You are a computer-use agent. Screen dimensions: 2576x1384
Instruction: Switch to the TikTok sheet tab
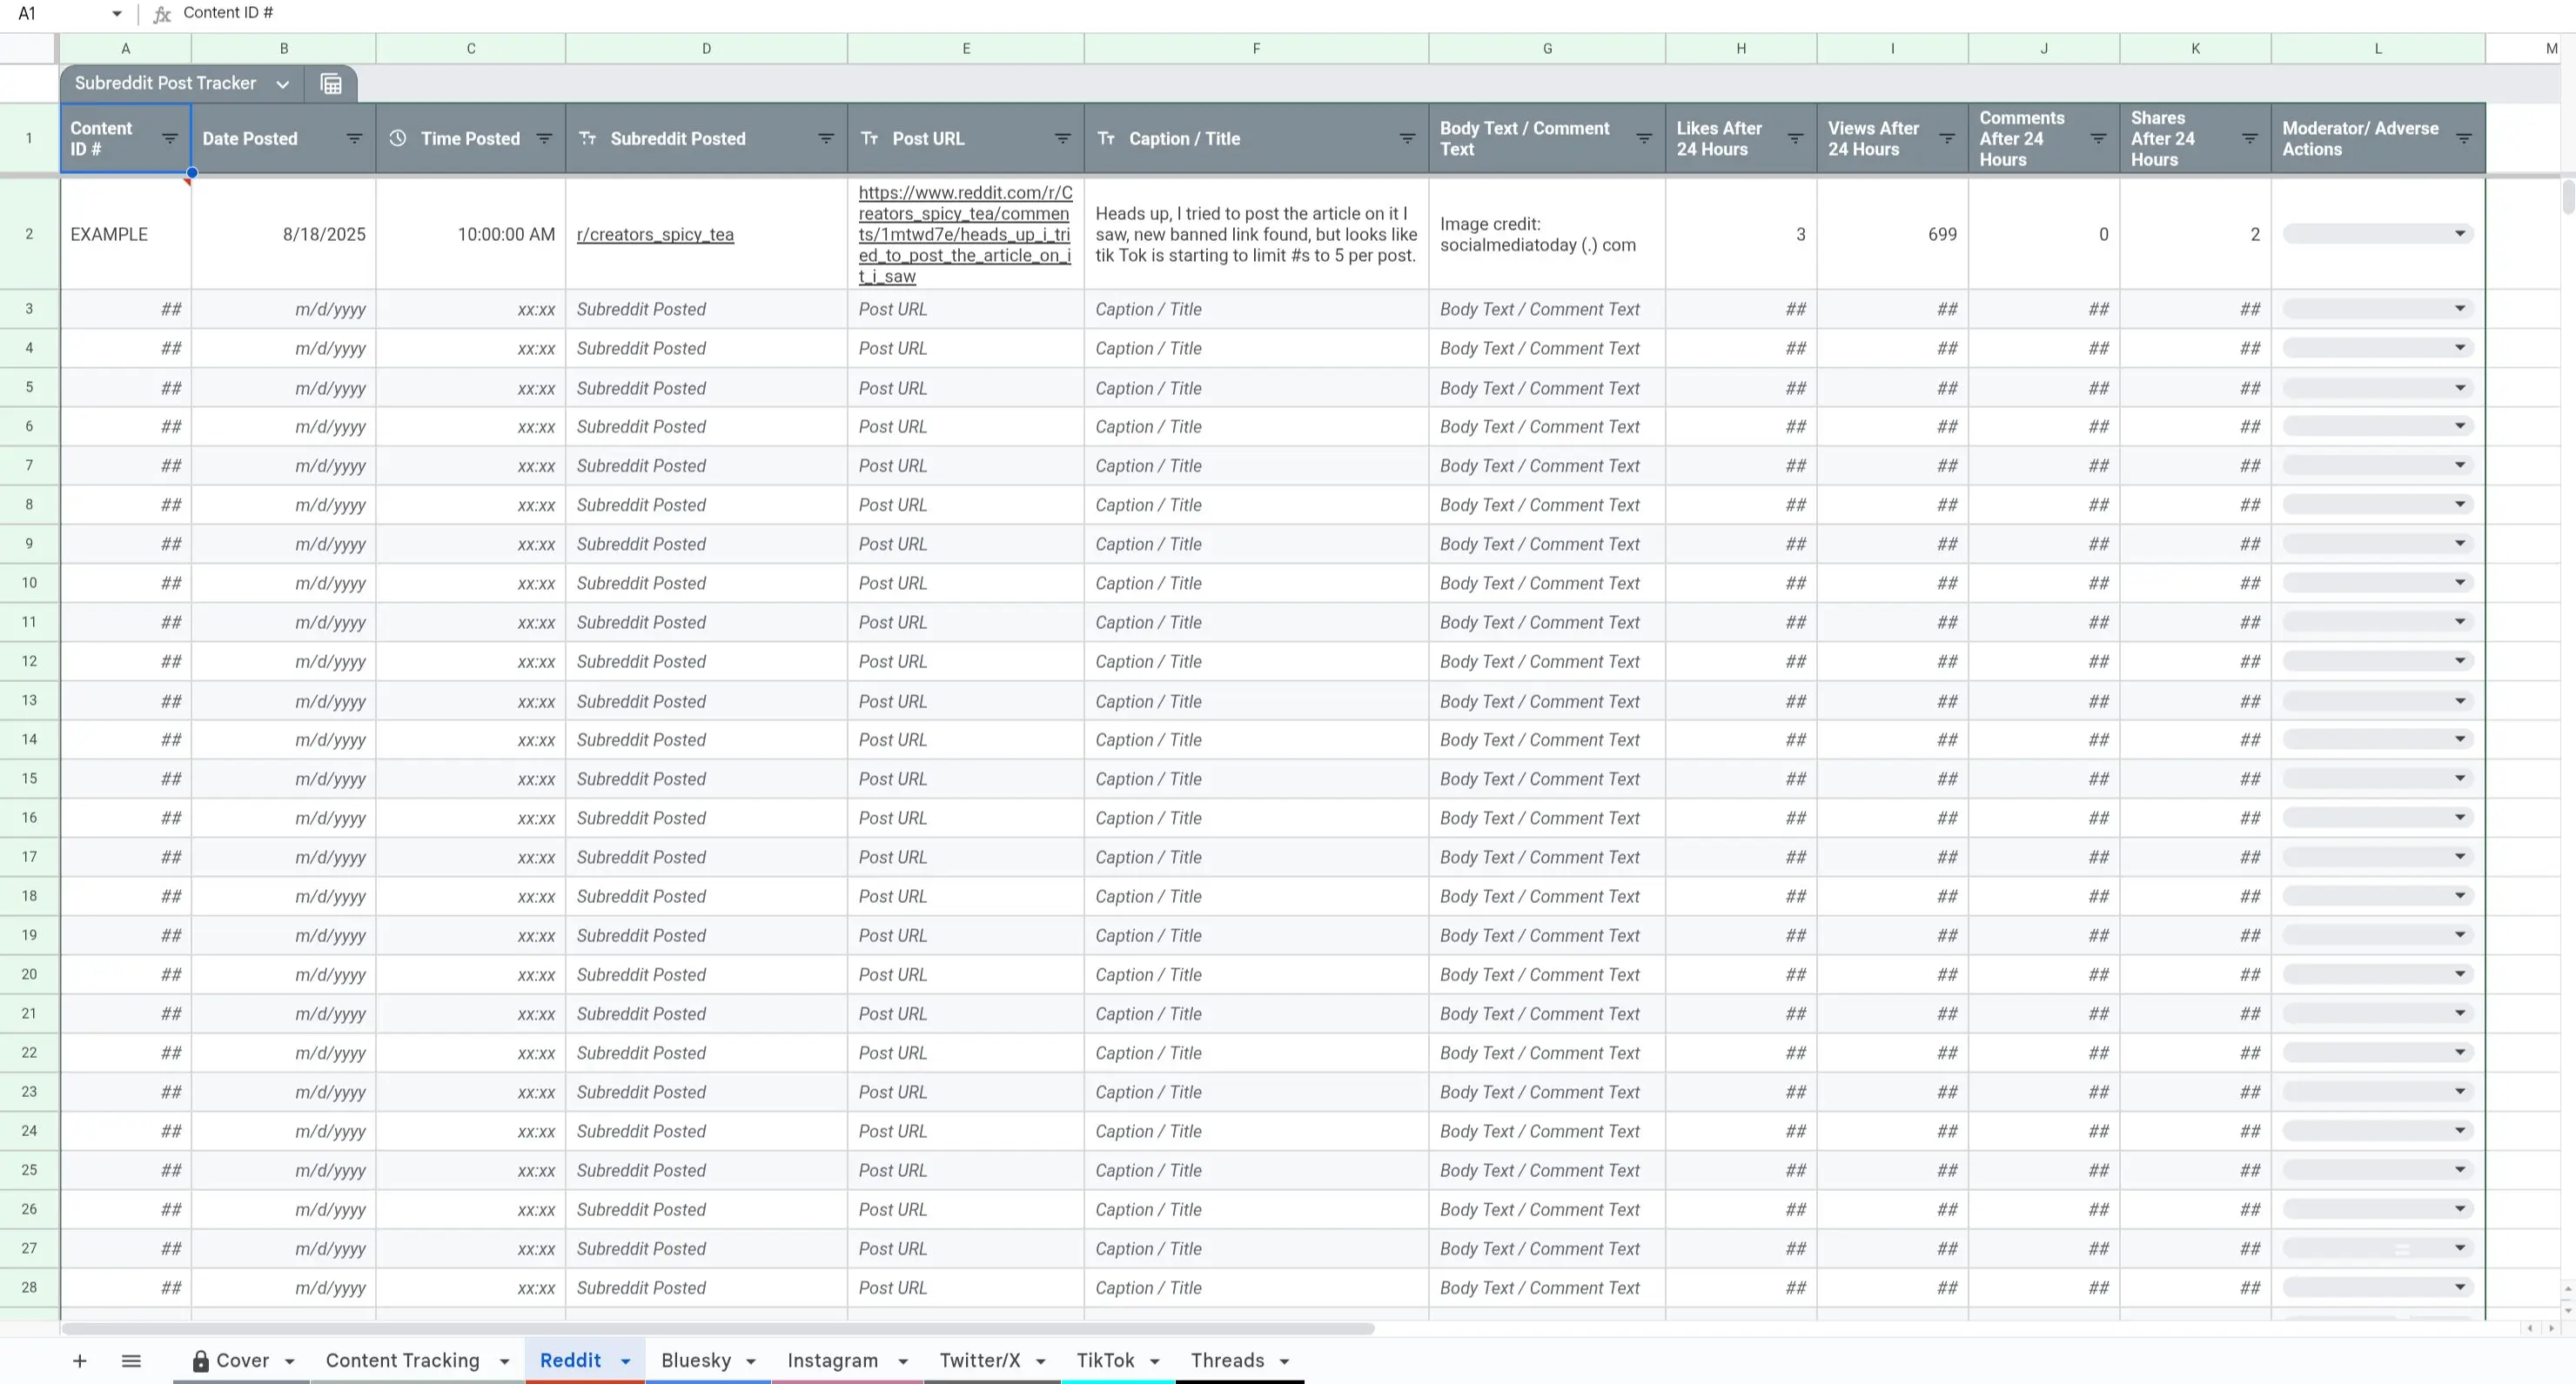point(1104,1360)
